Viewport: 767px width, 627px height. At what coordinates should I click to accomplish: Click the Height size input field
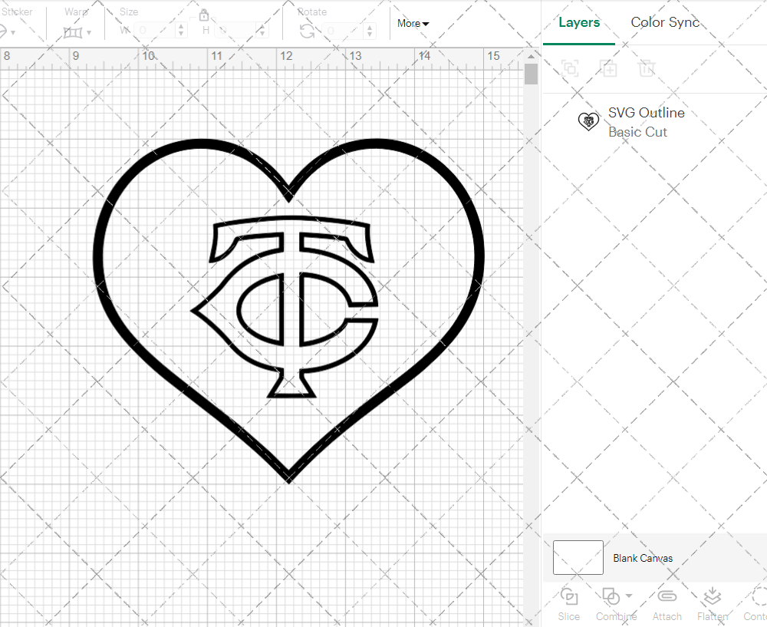point(235,31)
